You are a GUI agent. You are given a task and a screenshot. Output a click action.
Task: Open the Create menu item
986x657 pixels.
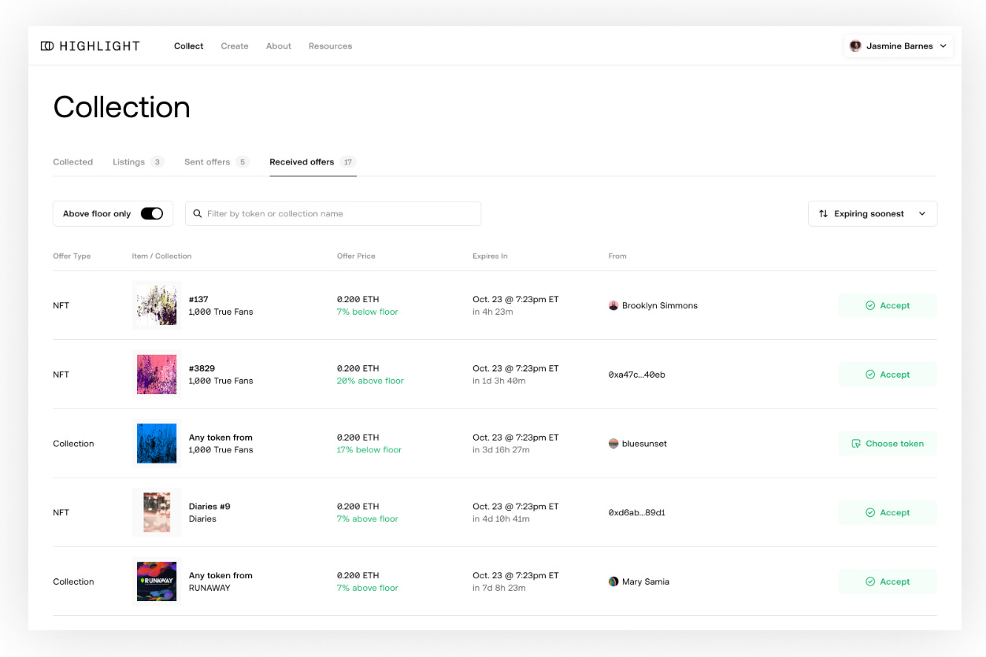pos(235,46)
